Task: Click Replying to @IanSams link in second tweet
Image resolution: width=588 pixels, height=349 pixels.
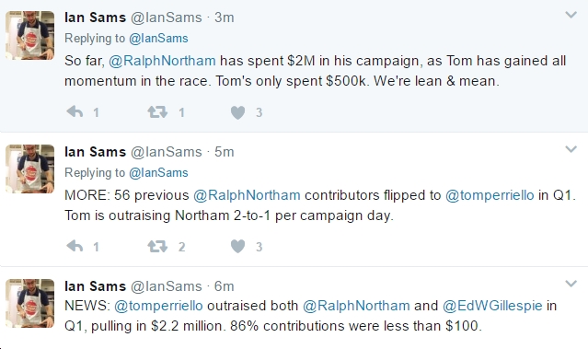Action: [158, 172]
